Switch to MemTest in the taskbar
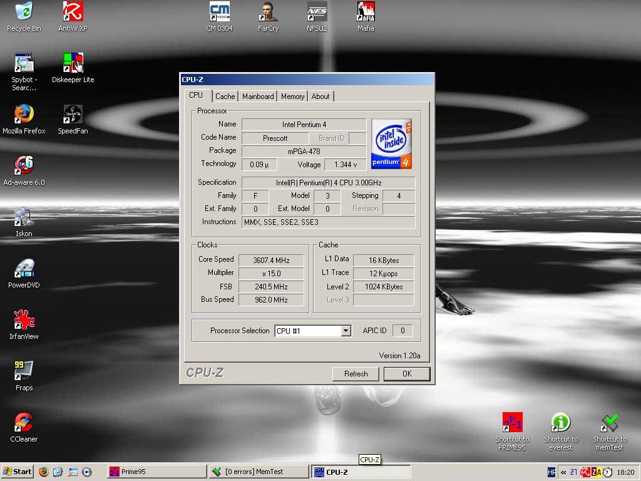 click(258, 472)
